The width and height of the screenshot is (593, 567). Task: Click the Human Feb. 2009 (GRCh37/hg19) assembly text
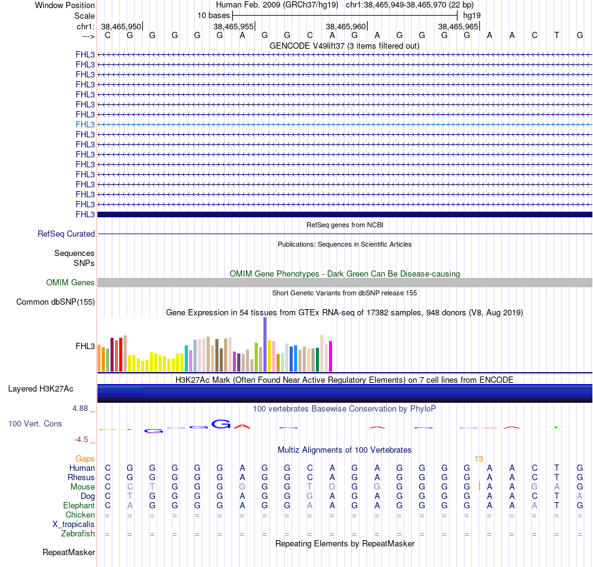[x=277, y=5]
